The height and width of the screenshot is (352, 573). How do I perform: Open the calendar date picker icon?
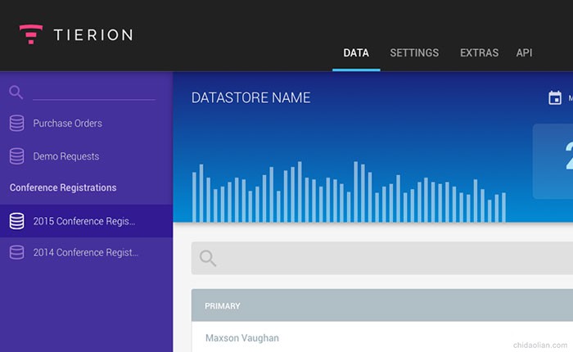click(x=555, y=97)
